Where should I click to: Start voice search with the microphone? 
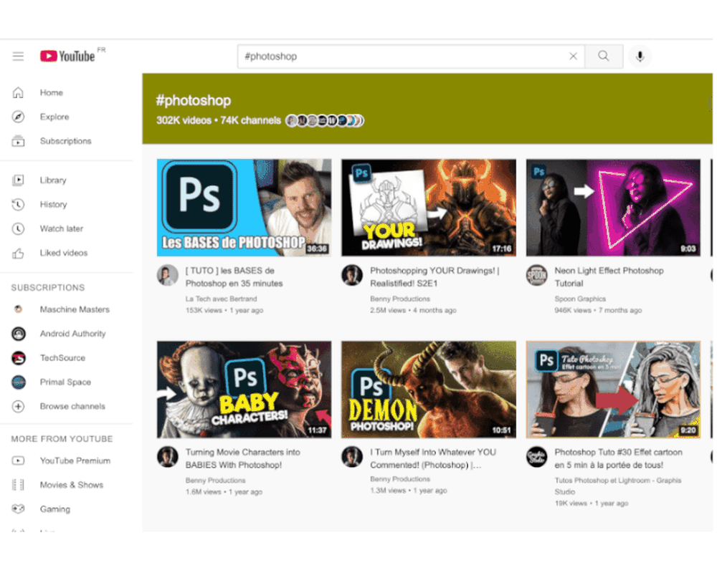pyautogui.click(x=640, y=56)
